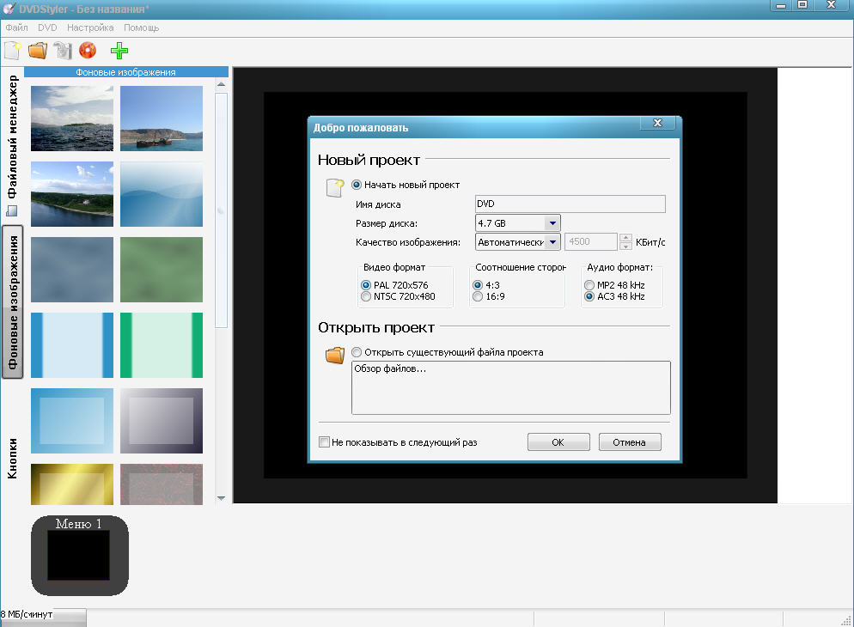Image resolution: width=854 pixels, height=627 pixels.
Task: Minimize the DVDStyler window
Action: 781,5
